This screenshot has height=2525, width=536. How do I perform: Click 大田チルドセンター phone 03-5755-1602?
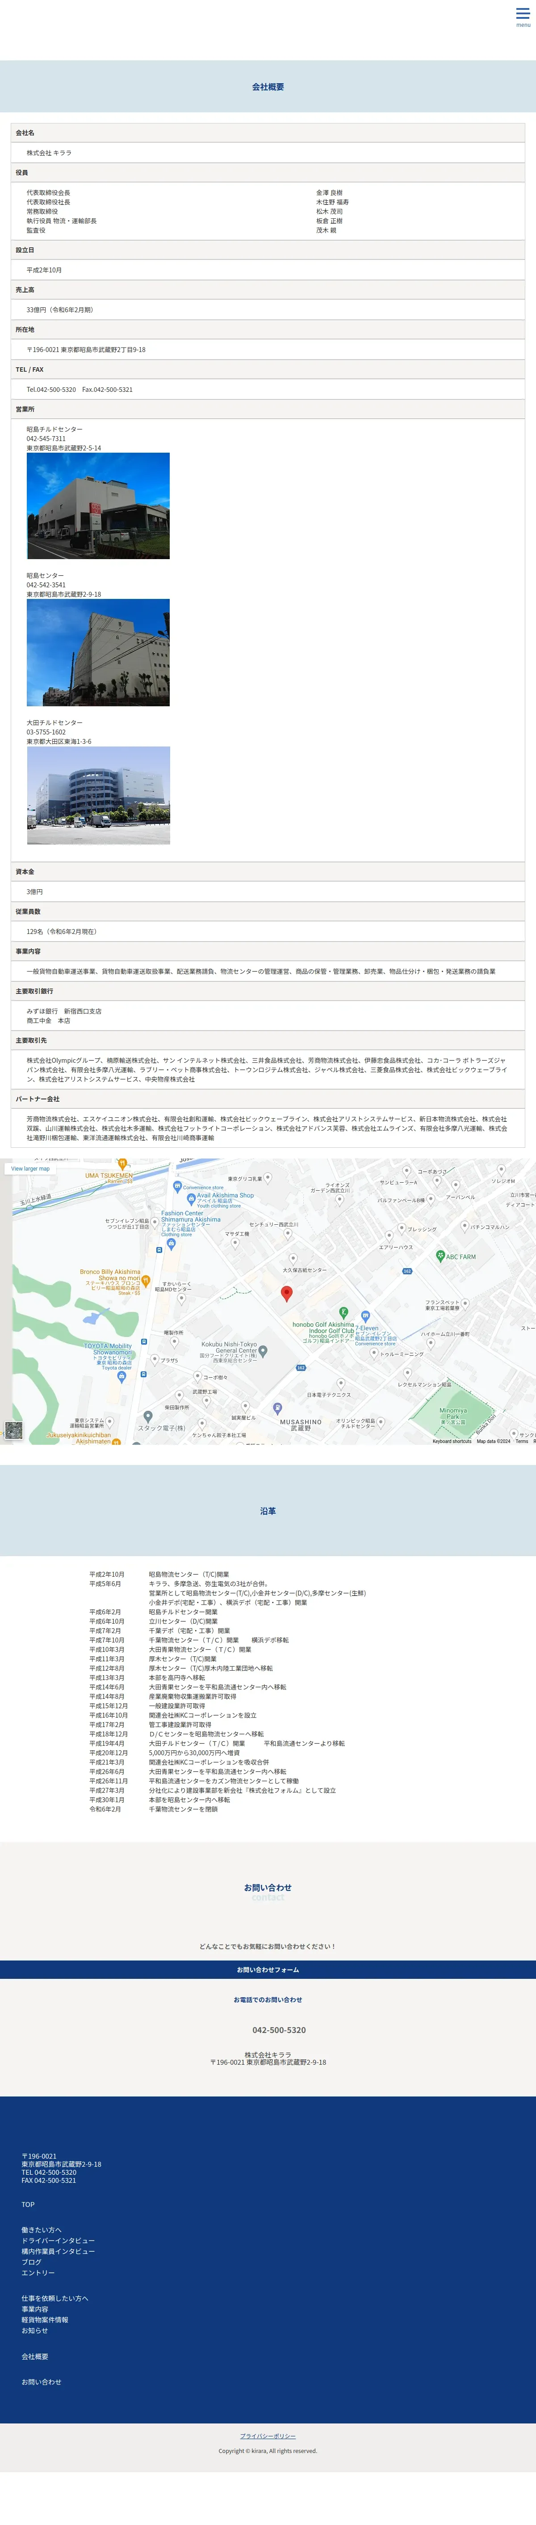(46, 732)
